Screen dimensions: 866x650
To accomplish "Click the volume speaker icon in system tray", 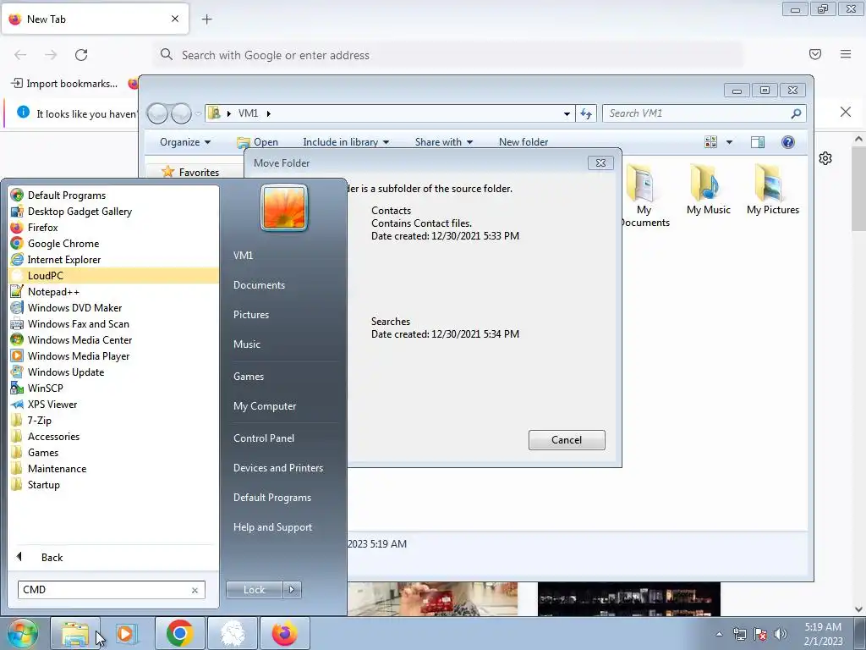I will pos(780,634).
